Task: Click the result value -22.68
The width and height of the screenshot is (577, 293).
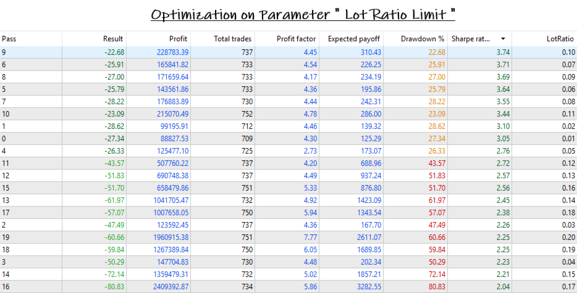Action: point(114,52)
